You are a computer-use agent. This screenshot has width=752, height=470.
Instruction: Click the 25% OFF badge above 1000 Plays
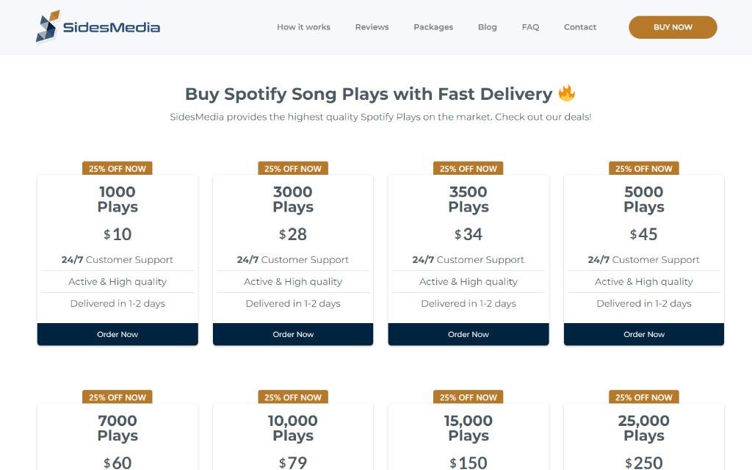click(117, 169)
